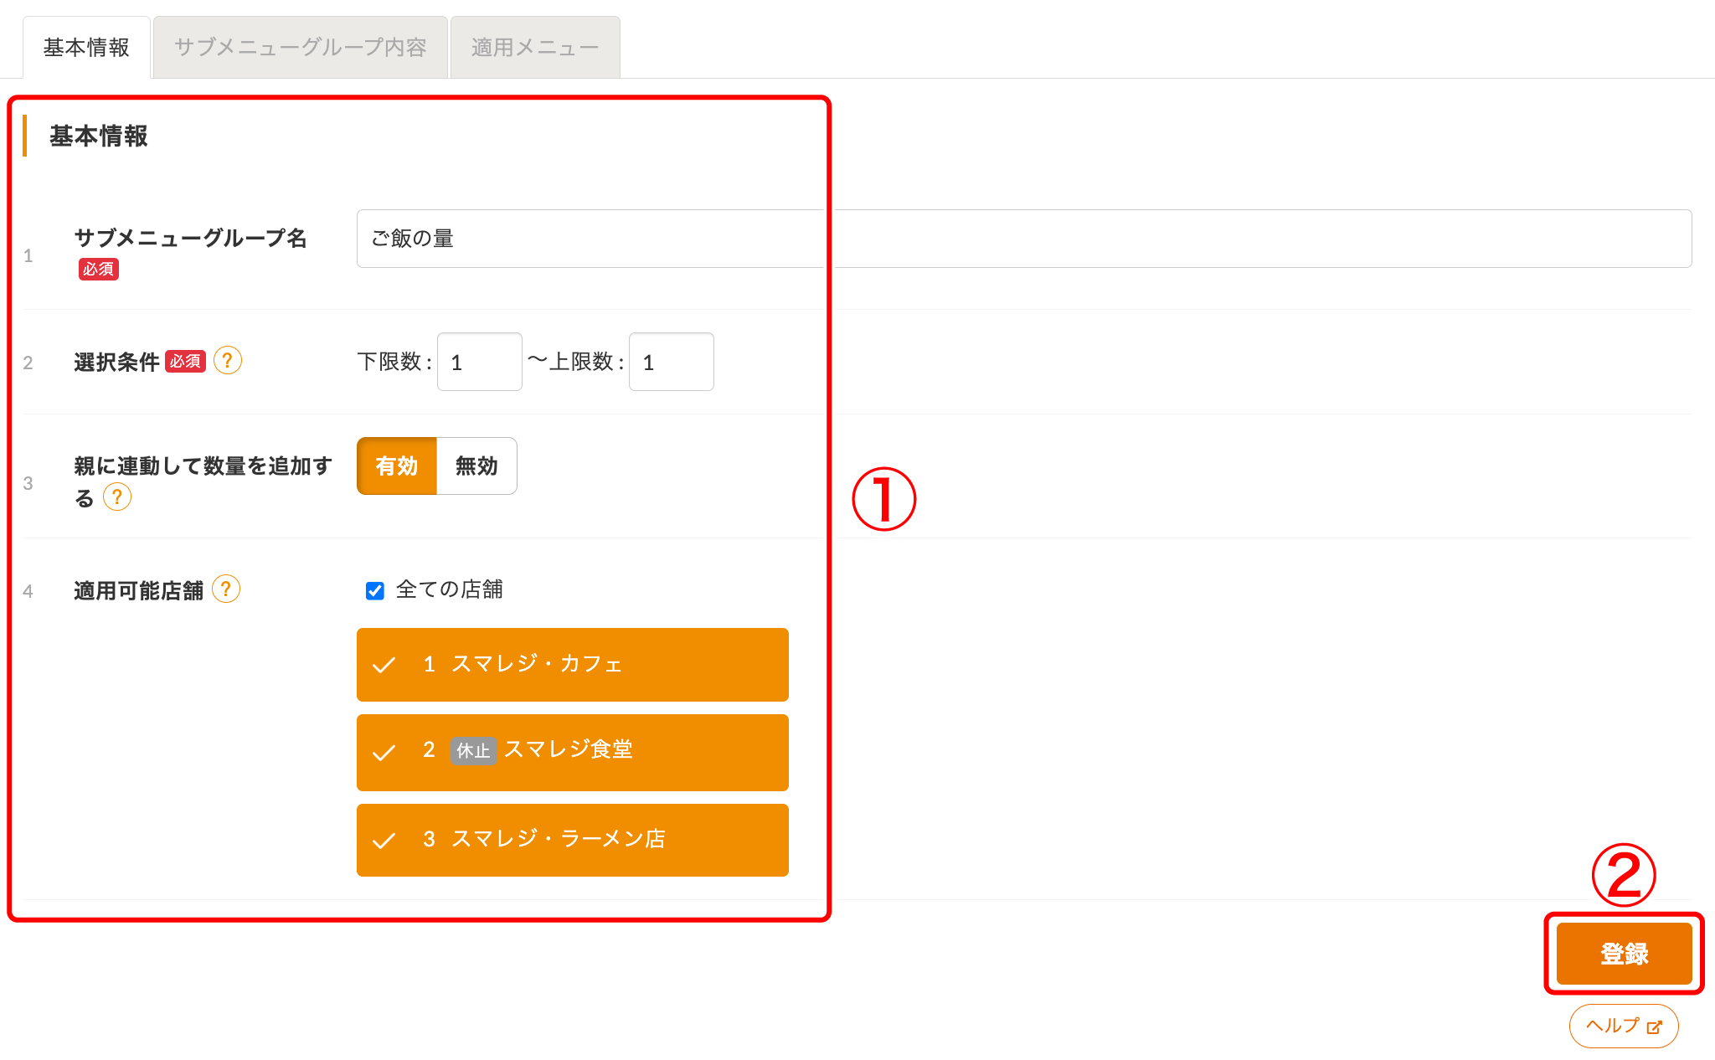Viewport: 1715px width, 1060px height.
Task: Click the 基本情報 section heading
Action: (x=99, y=136)
